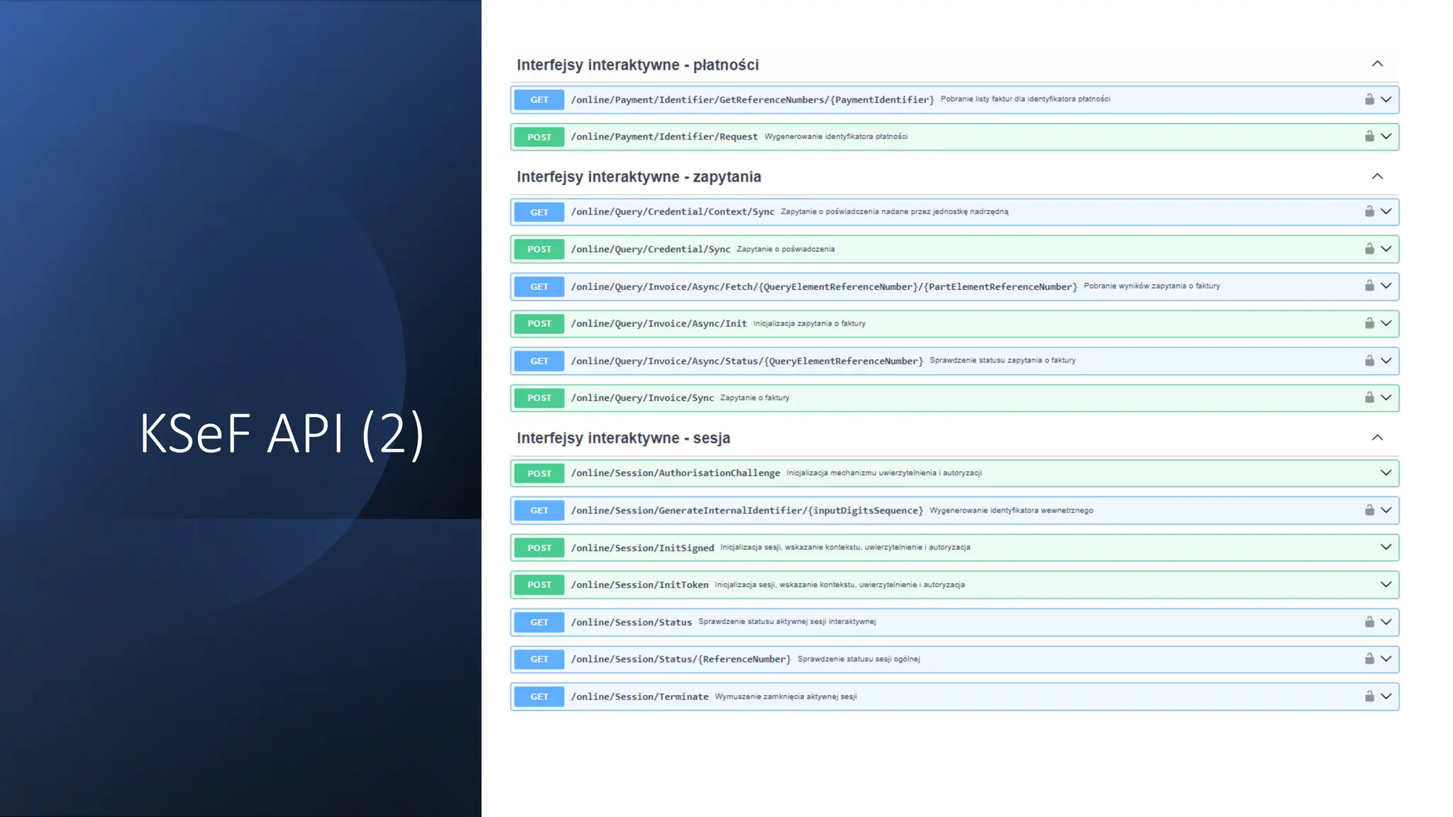The image size is (1453, 817).
Task: Click lock icon on Query/Invoice/Sync row
Action: (x=1369, y=398)
